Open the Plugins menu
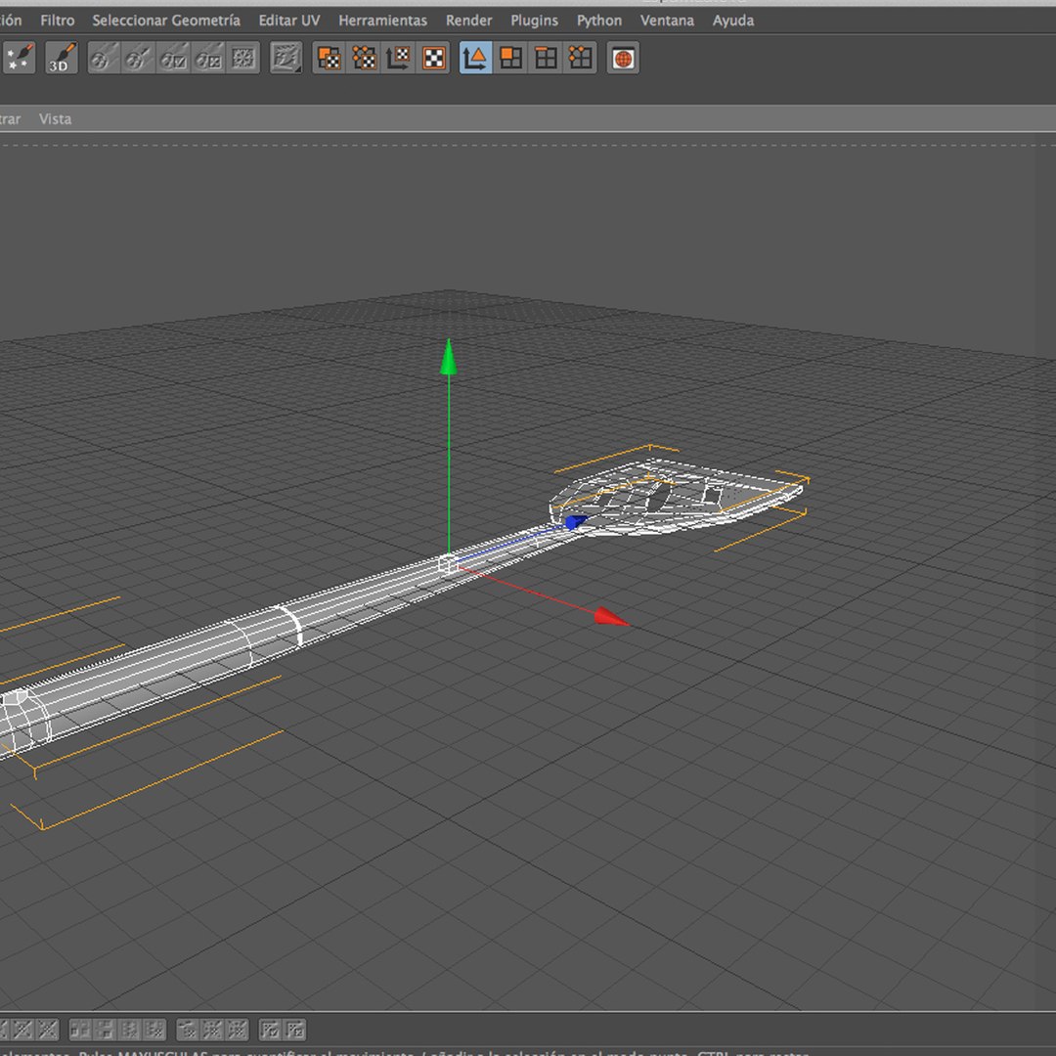Image resolution: width=1056 pixels, height=1056 pixels. pos(534,21)
